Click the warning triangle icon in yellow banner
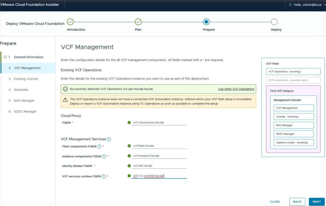 (x=65, y=99)
